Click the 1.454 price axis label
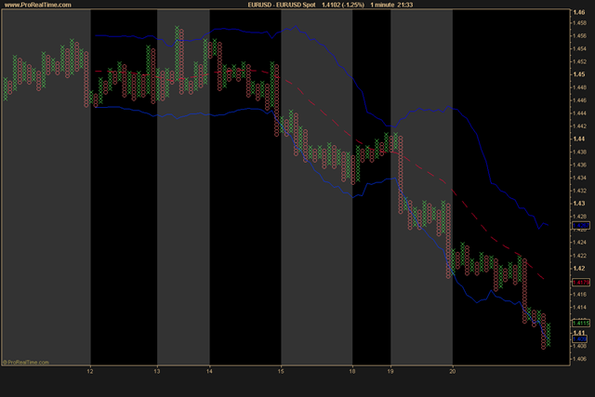 pyautogui.click(x=580, y=49)
